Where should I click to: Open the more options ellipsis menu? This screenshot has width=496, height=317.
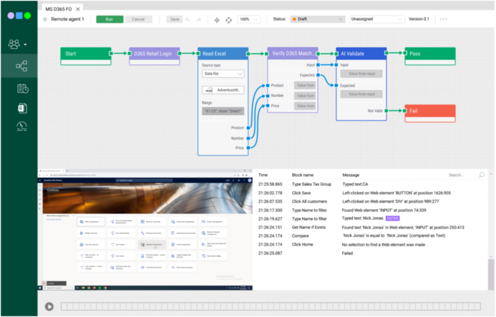click(x=444, y=19)
